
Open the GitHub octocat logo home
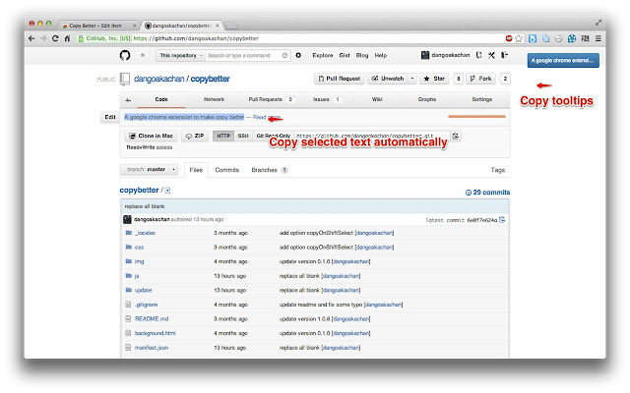pos(125,55)
